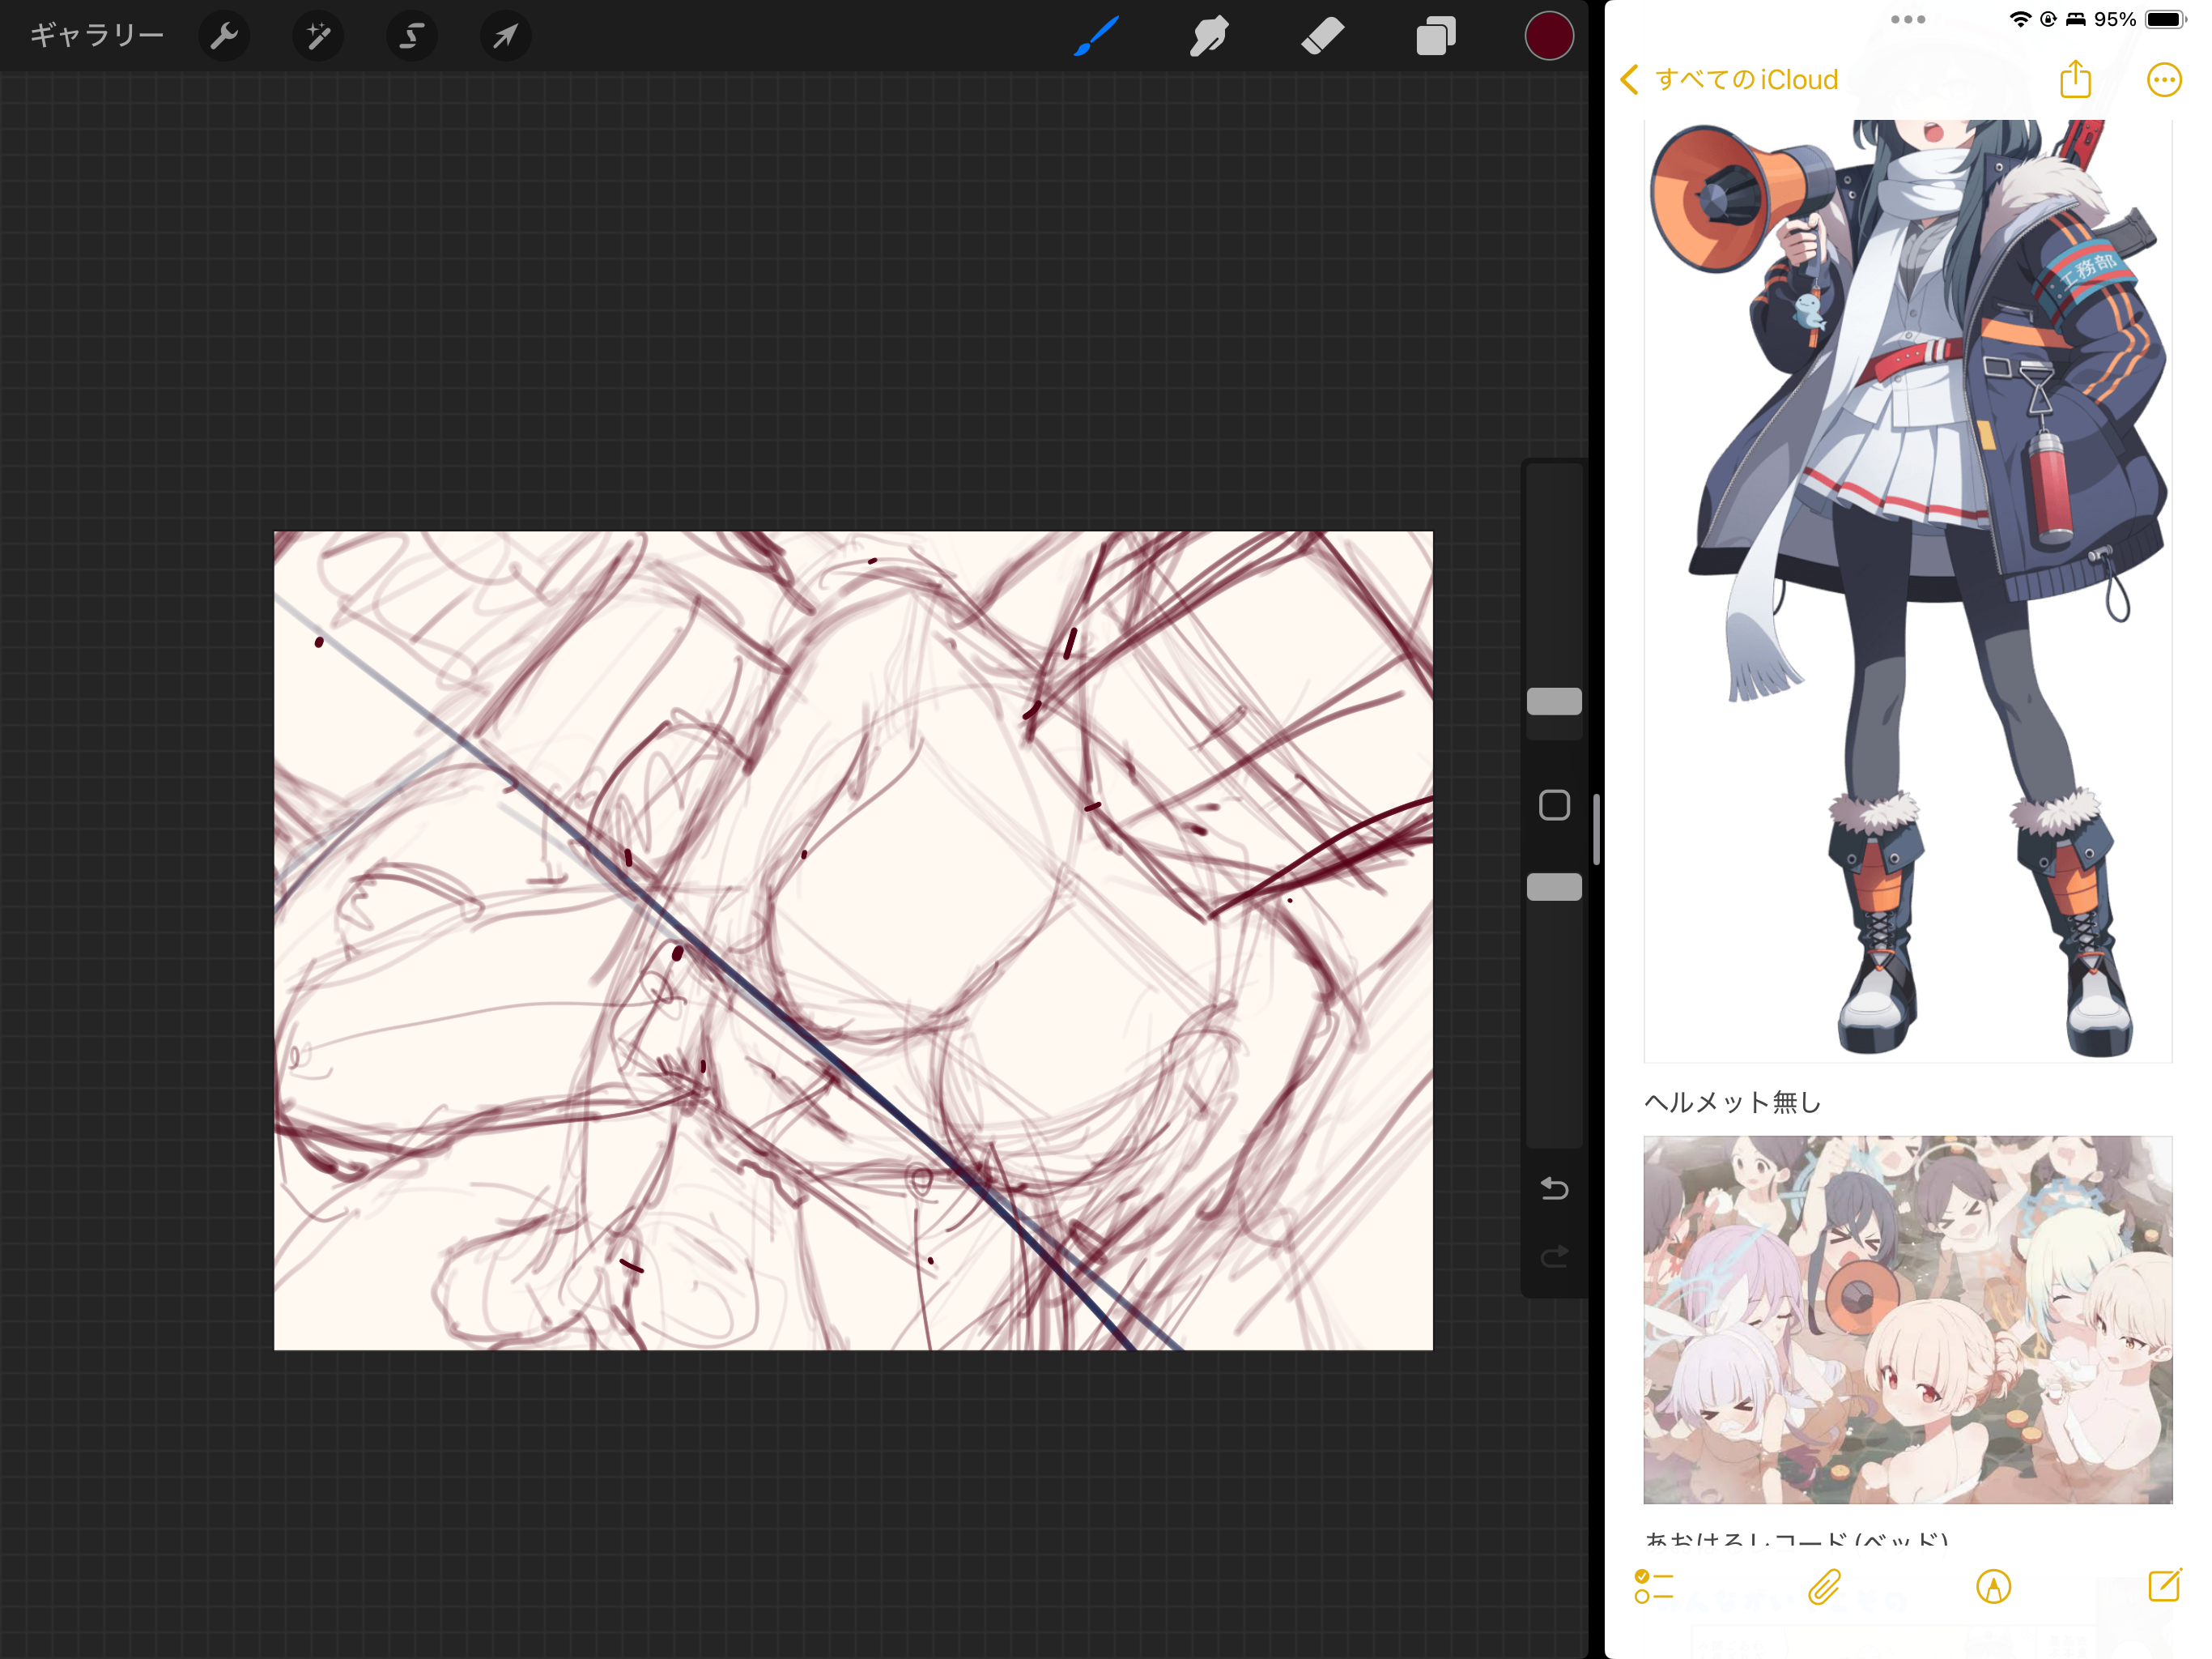Open the attachment paperclip menu
The height and width of the screenshot is (1659, 2212).
pos(1824,1586)
